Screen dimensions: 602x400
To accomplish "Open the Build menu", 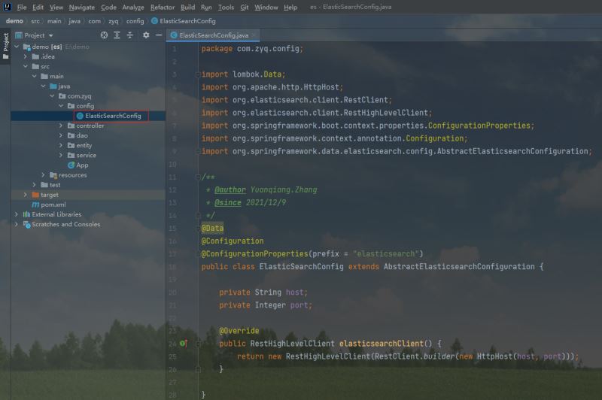I will click(187, 7).
